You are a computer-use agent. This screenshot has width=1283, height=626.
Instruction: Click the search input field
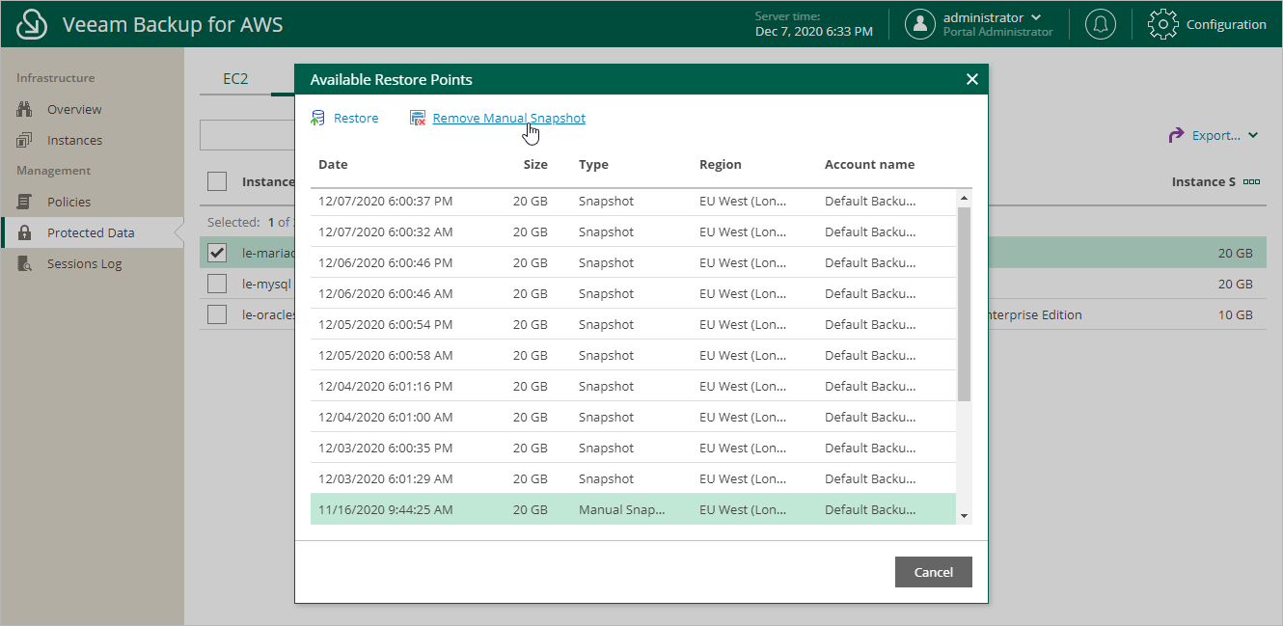(247, 136)
